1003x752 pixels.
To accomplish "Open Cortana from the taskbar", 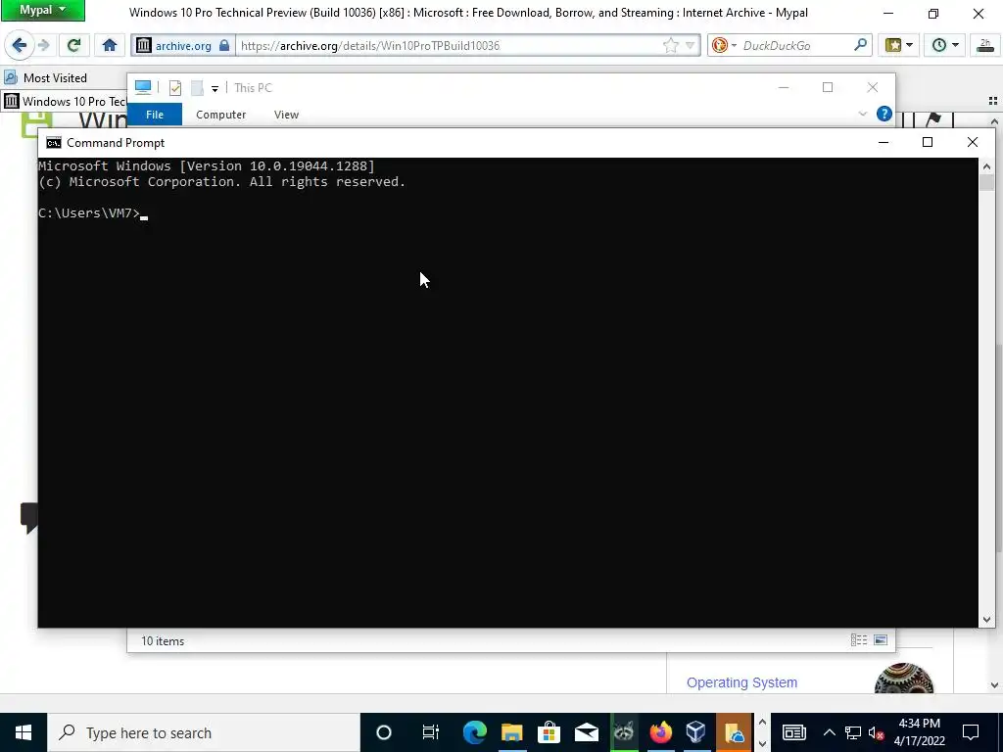I will pos(384,732).
